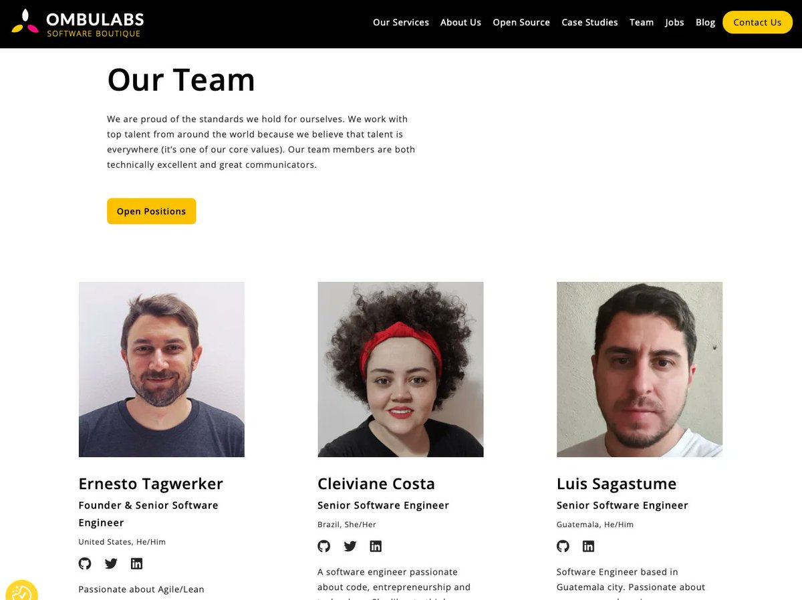
Task: Open Luis Sagastume's GitHub icon
Action: pyautogui.click(x=563, y=546)
